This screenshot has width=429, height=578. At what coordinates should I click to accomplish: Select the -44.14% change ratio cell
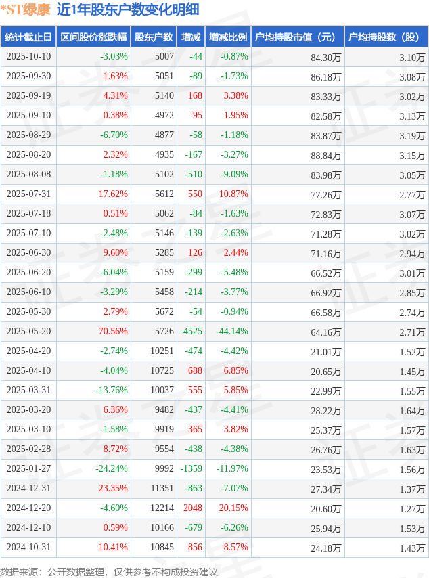click(x=231, y=332)
